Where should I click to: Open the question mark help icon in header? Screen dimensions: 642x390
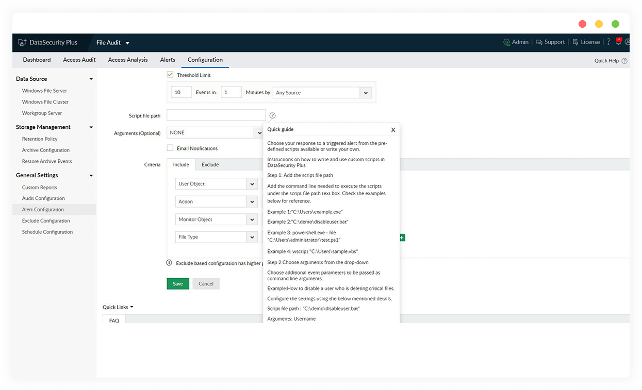(x=608, y=42)
